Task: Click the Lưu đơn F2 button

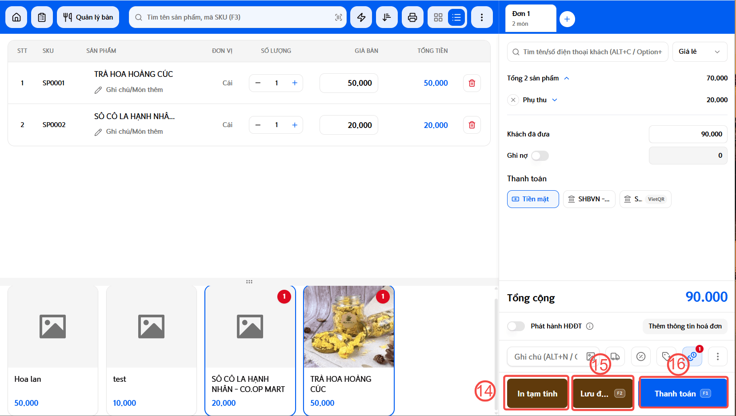Action: pyautogui.click(x=603, y=394)
